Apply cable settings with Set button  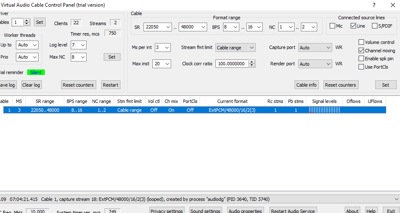tap(386, 85)
